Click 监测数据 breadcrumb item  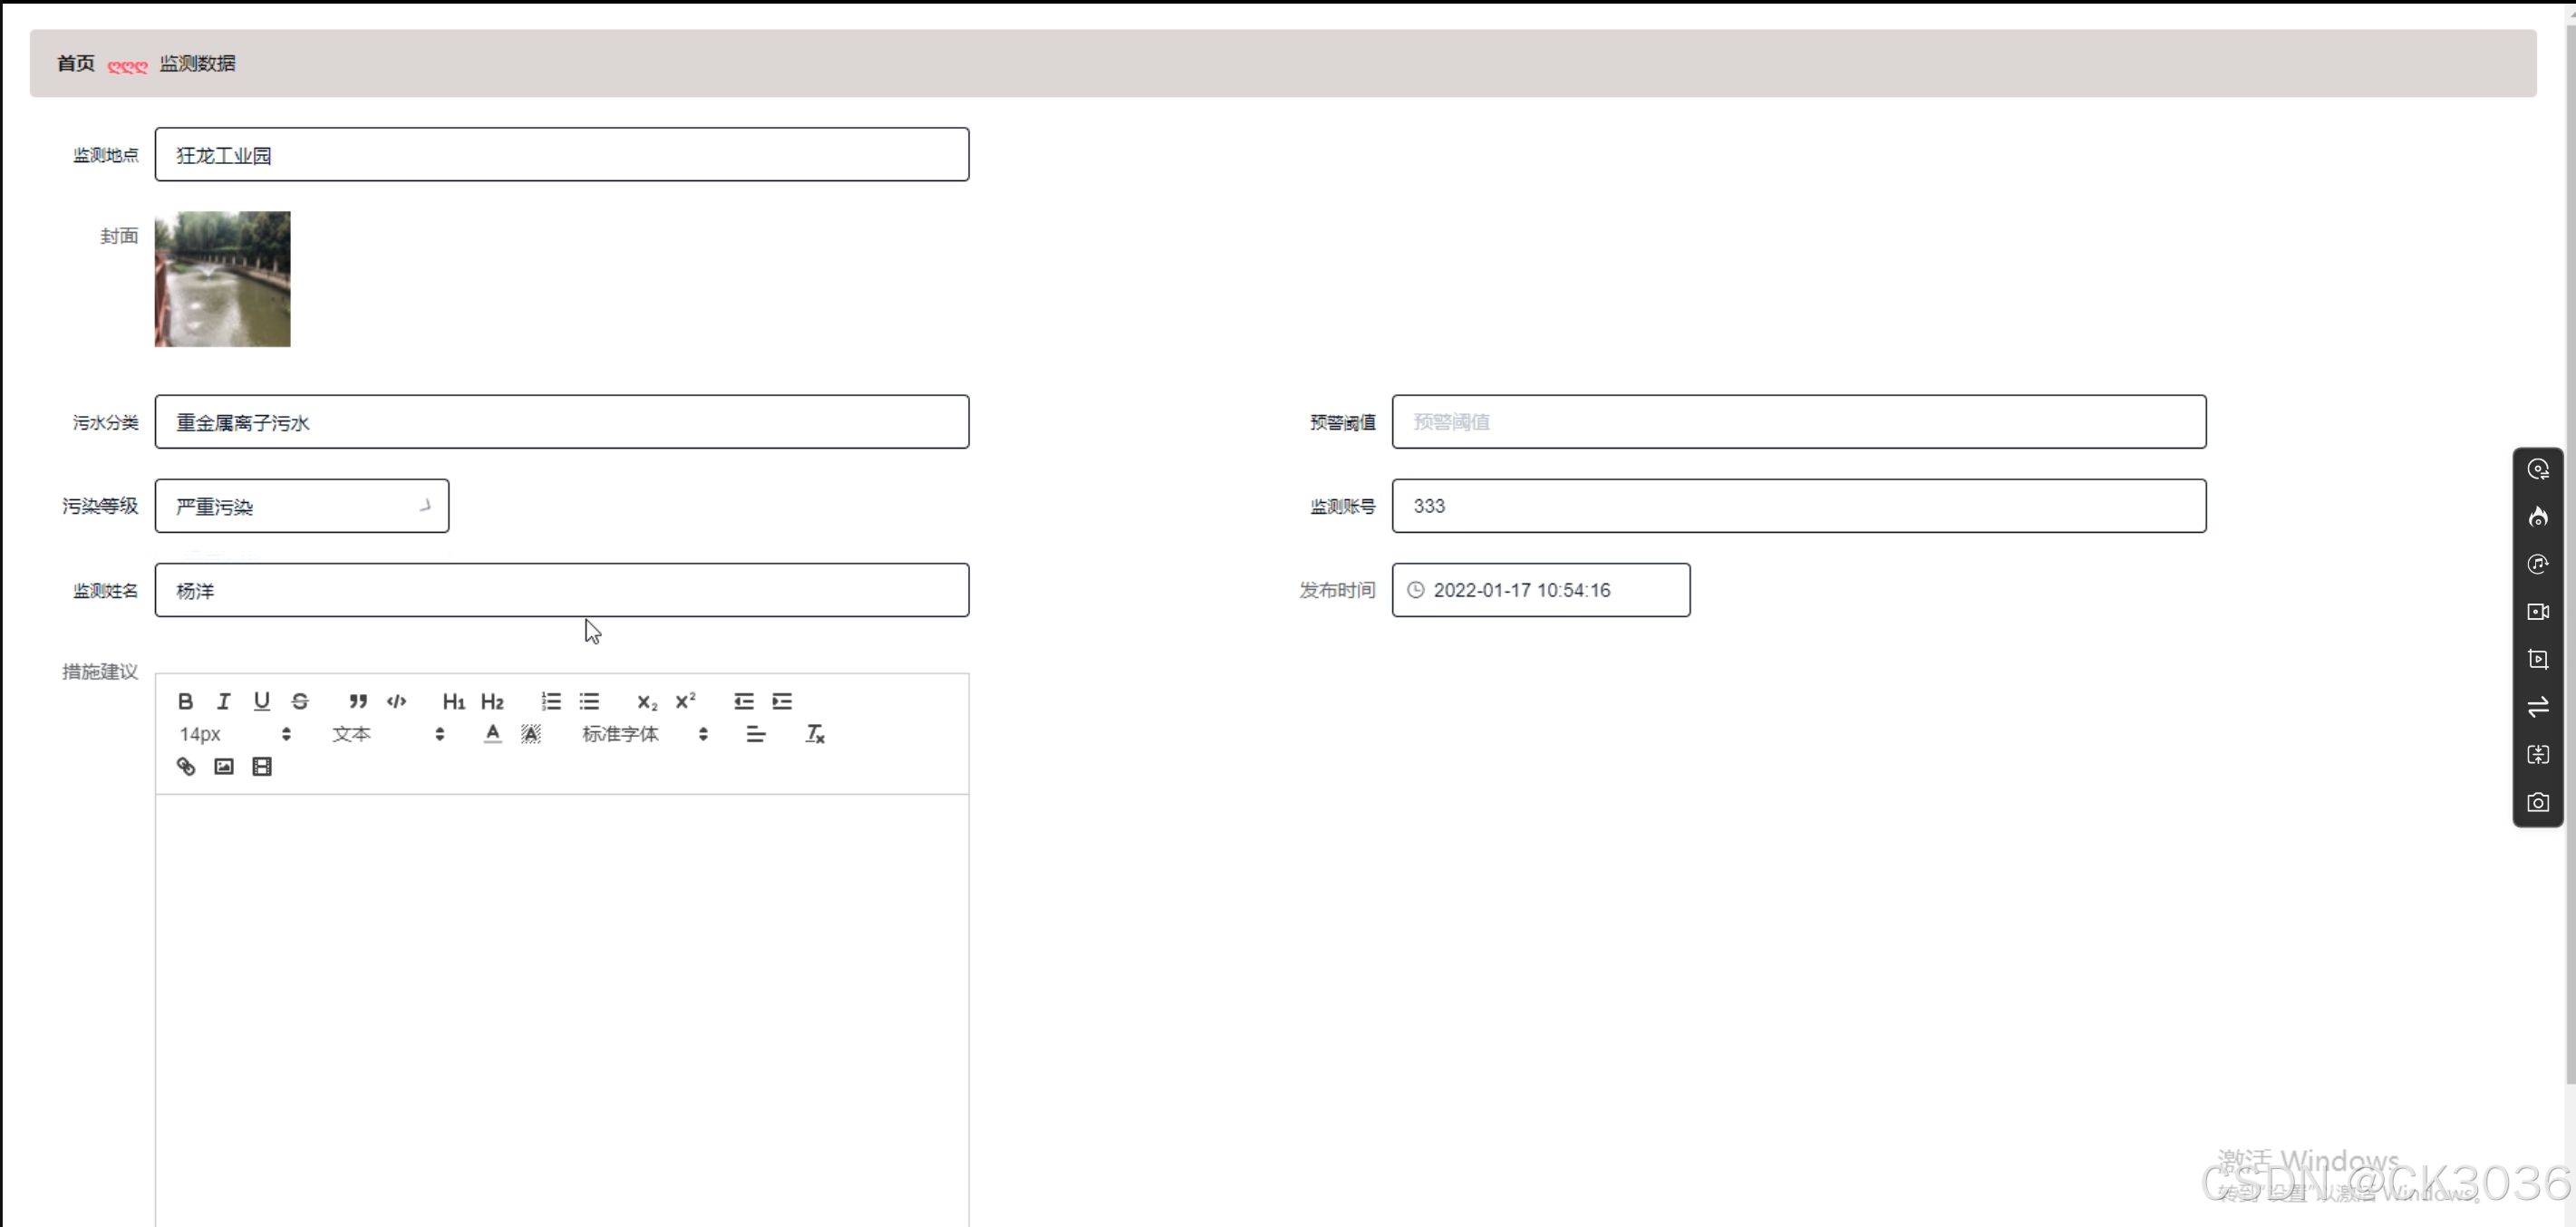(x=197, y=63)
